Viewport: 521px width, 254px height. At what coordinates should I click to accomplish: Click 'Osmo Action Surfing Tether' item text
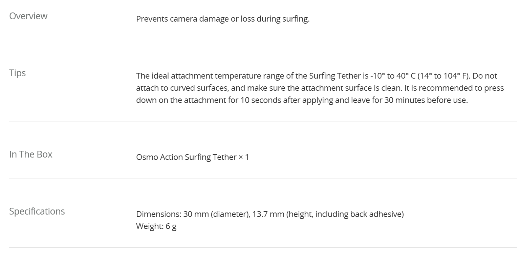coord(186,157)
